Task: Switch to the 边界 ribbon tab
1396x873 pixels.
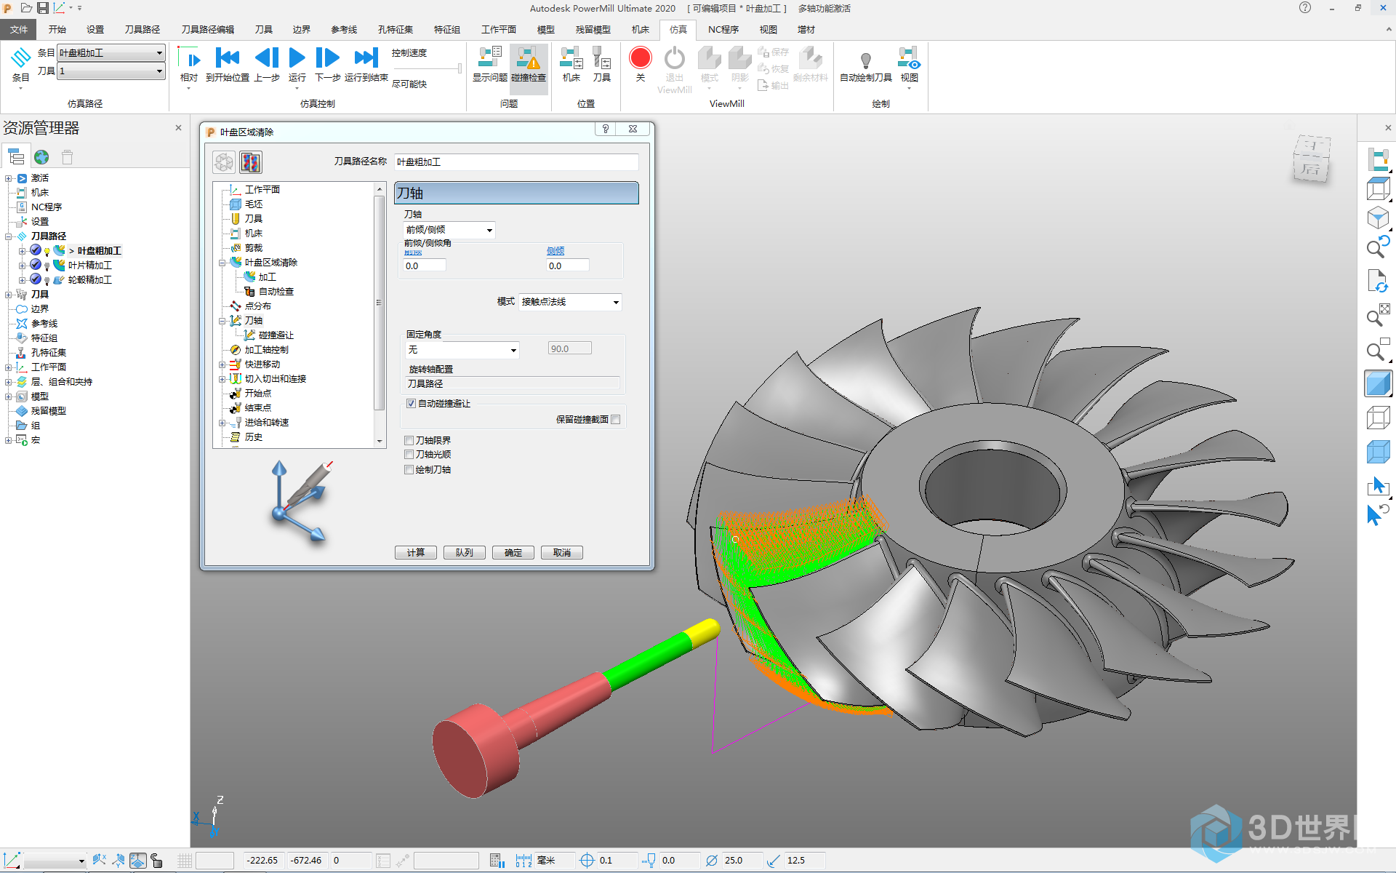Action: pyautogui.click(x=302, y=29)
